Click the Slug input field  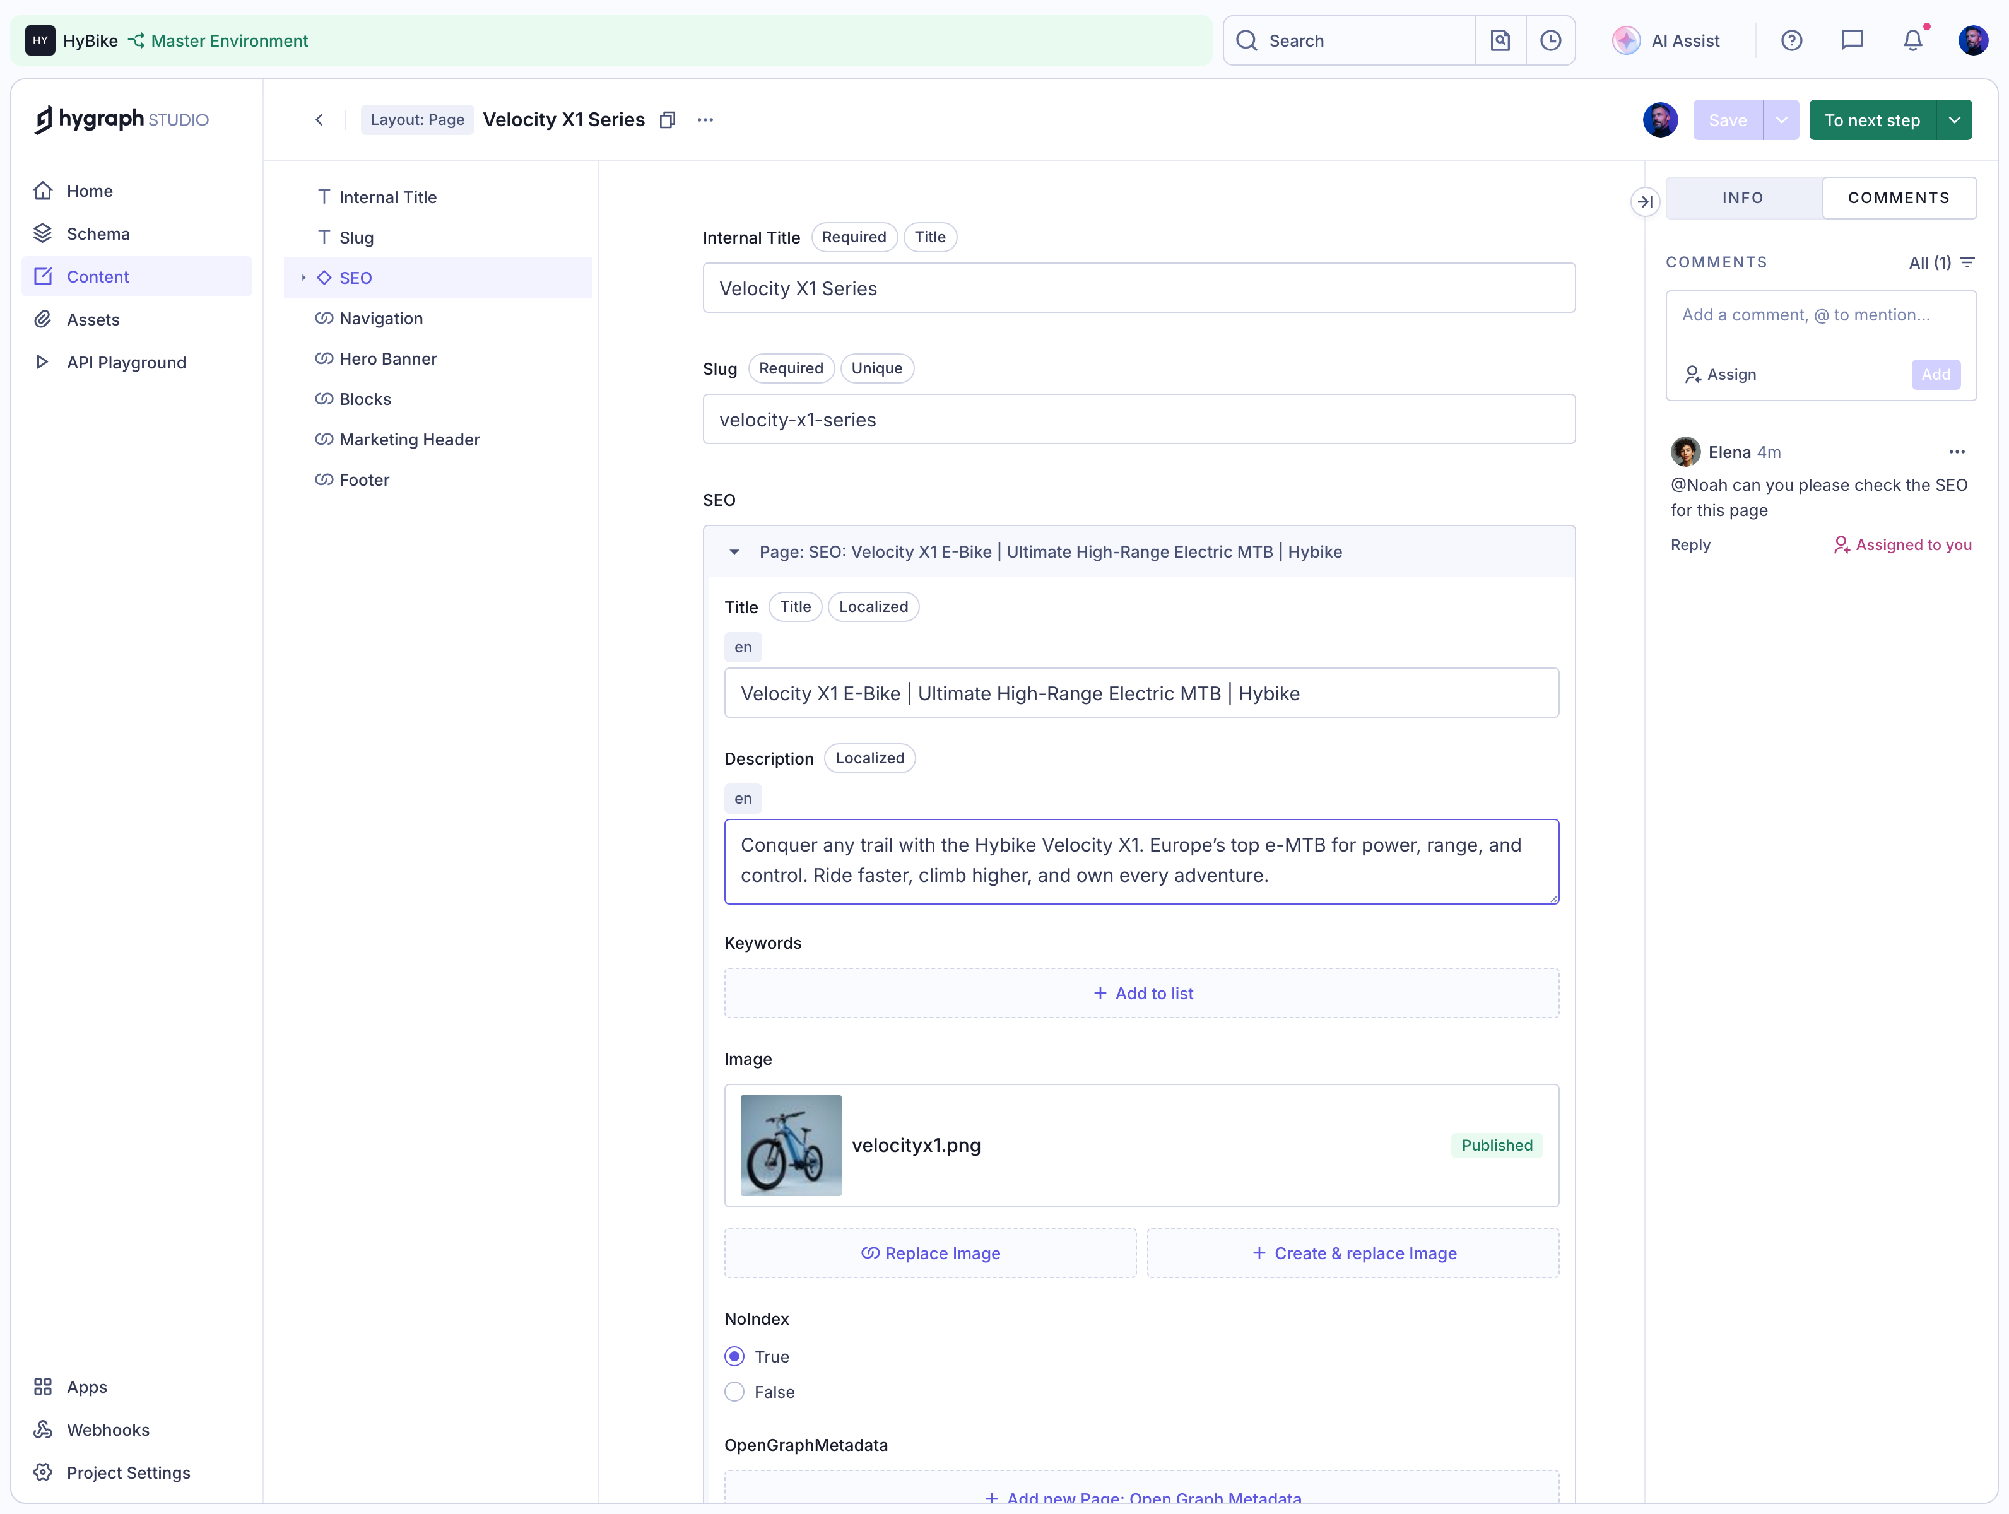tap(1139, 419)
